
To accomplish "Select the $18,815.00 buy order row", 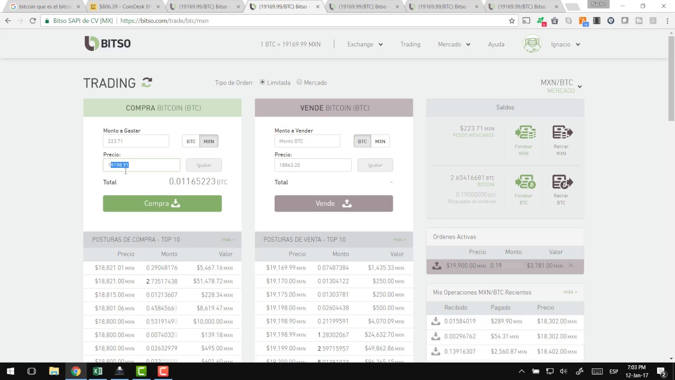I will [x=162, y=294].
